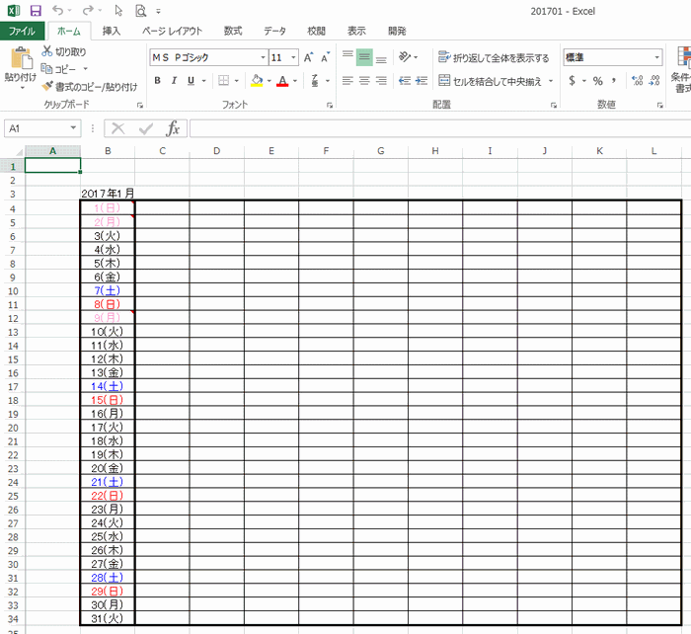Click the Conditional Formatting icon
Viewport: 691px width, 634px height.
click(x=684, y=57)
